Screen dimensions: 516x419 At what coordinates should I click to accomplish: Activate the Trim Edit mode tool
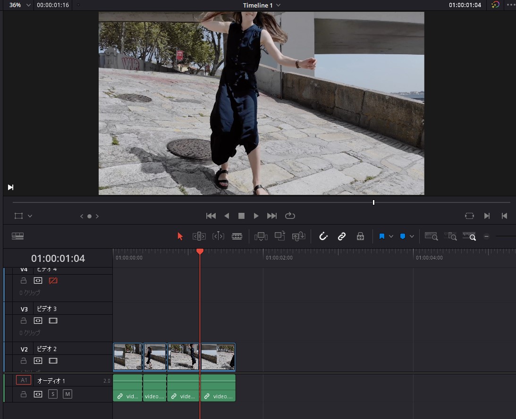pos(199,236)
